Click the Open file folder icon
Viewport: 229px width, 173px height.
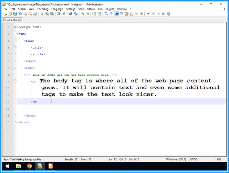click(10, 14)
